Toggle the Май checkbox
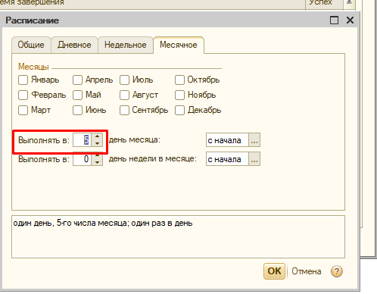 pyautogui.click(x=77, y=95)
